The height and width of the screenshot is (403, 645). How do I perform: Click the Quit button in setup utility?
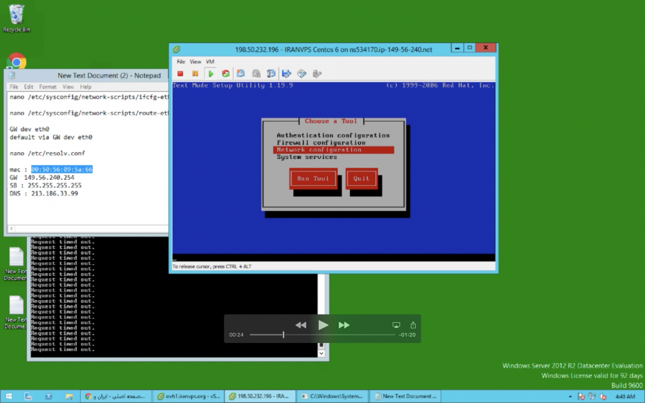pos(361,178)
